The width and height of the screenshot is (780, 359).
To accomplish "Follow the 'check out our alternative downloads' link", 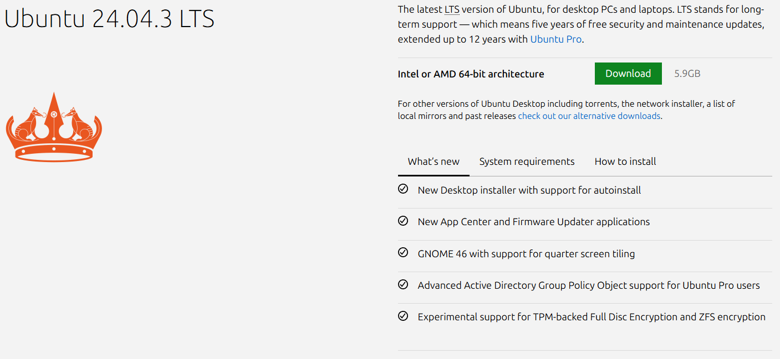I will [x=589, y=116].
